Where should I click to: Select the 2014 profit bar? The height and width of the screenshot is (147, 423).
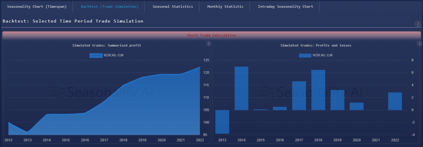pos(241,88)
